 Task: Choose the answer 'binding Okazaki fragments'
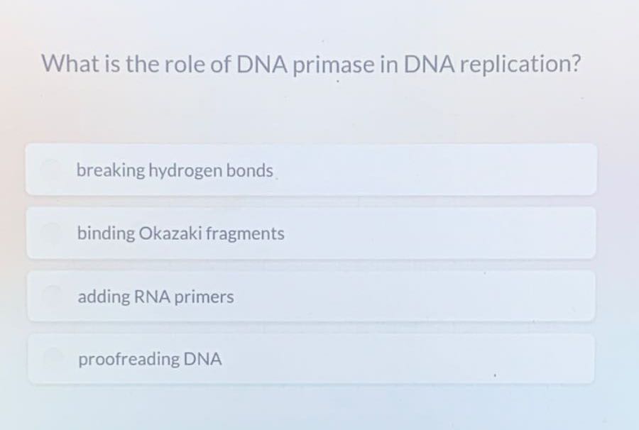(x=312, y=233)
